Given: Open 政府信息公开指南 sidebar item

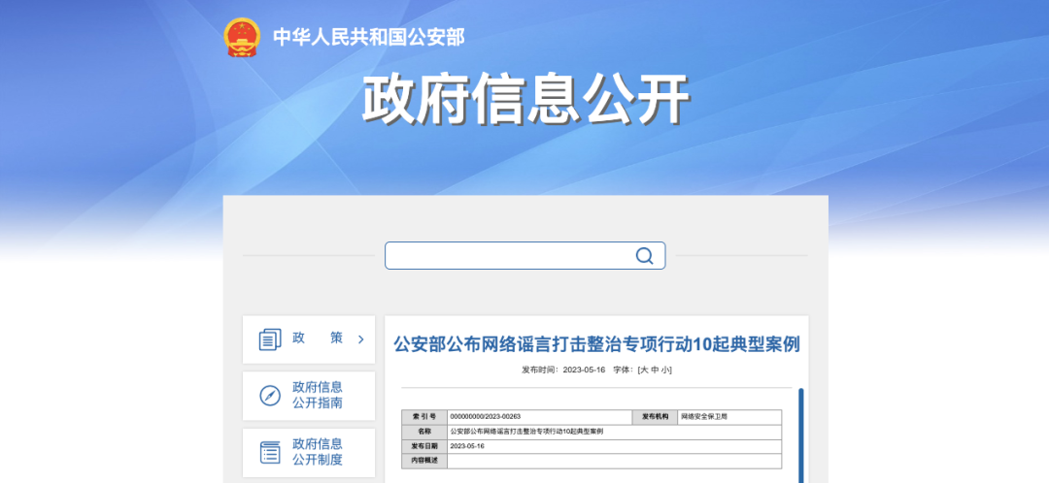Looking at the screenshot, I should (x=318, y=395).
